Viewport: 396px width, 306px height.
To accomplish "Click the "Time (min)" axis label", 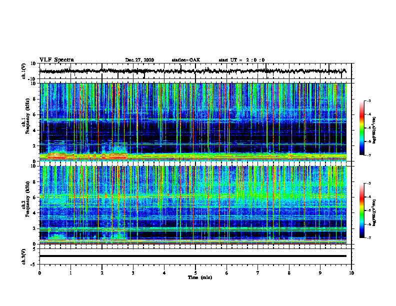I will pos(200,277).
